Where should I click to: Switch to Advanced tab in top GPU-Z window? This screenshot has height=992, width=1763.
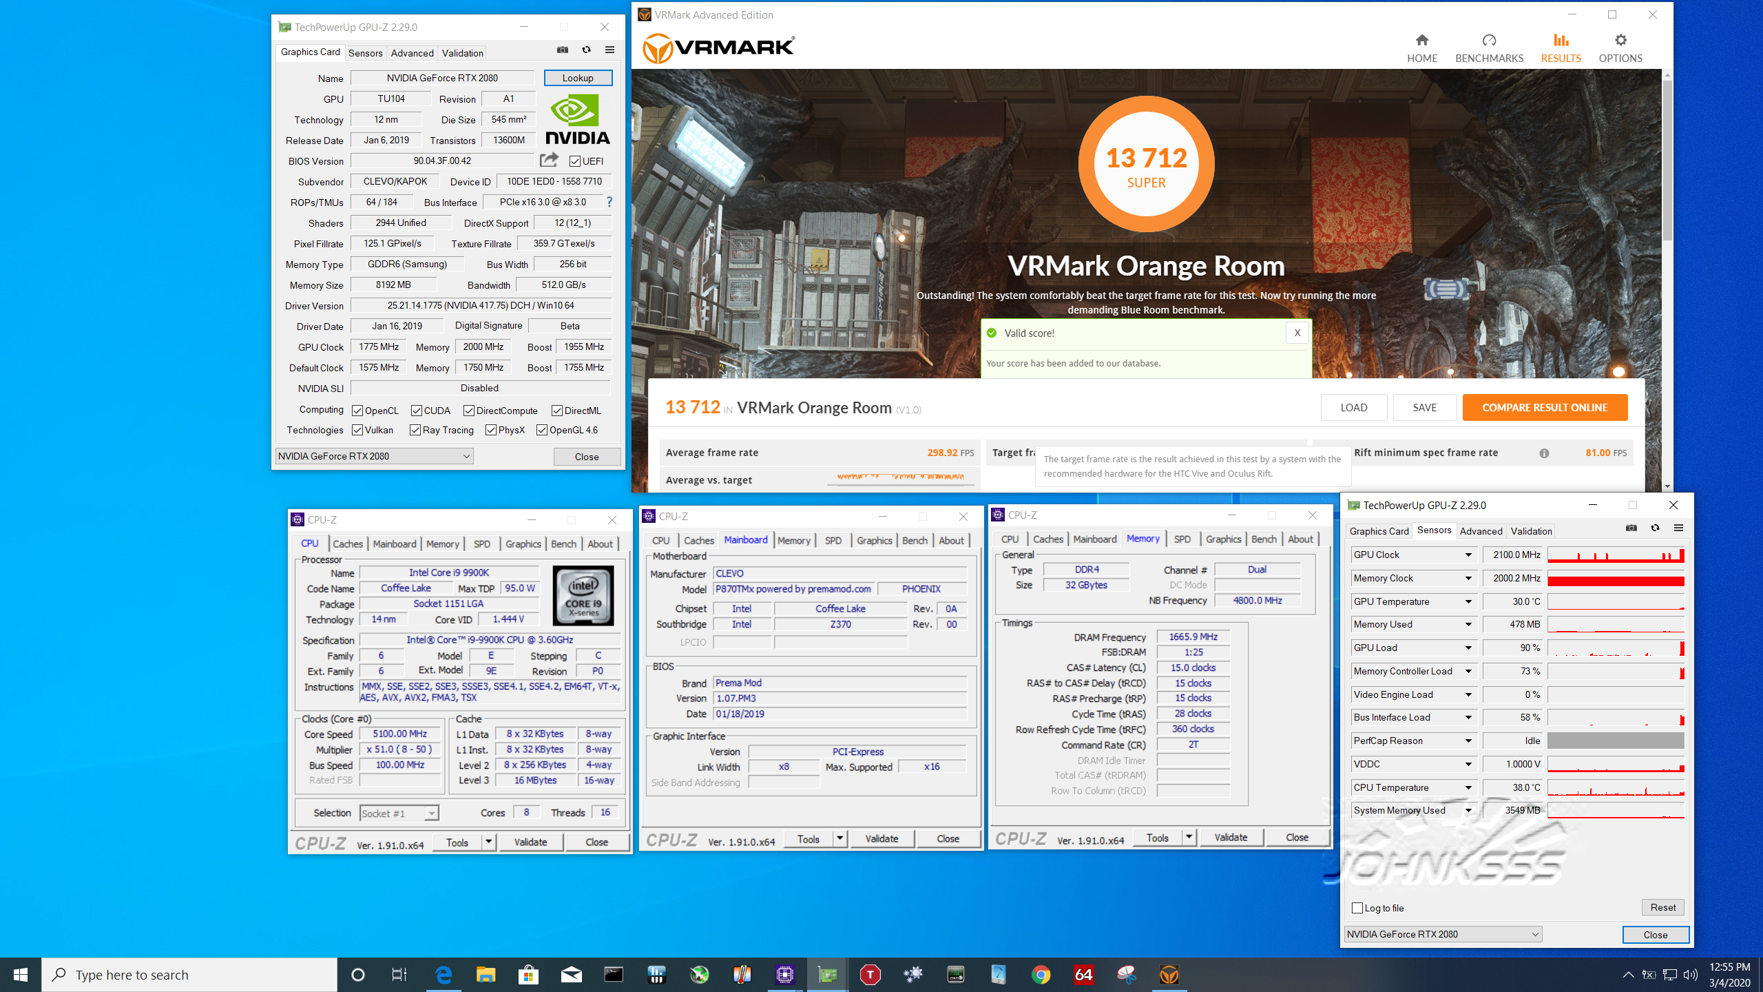412,53
